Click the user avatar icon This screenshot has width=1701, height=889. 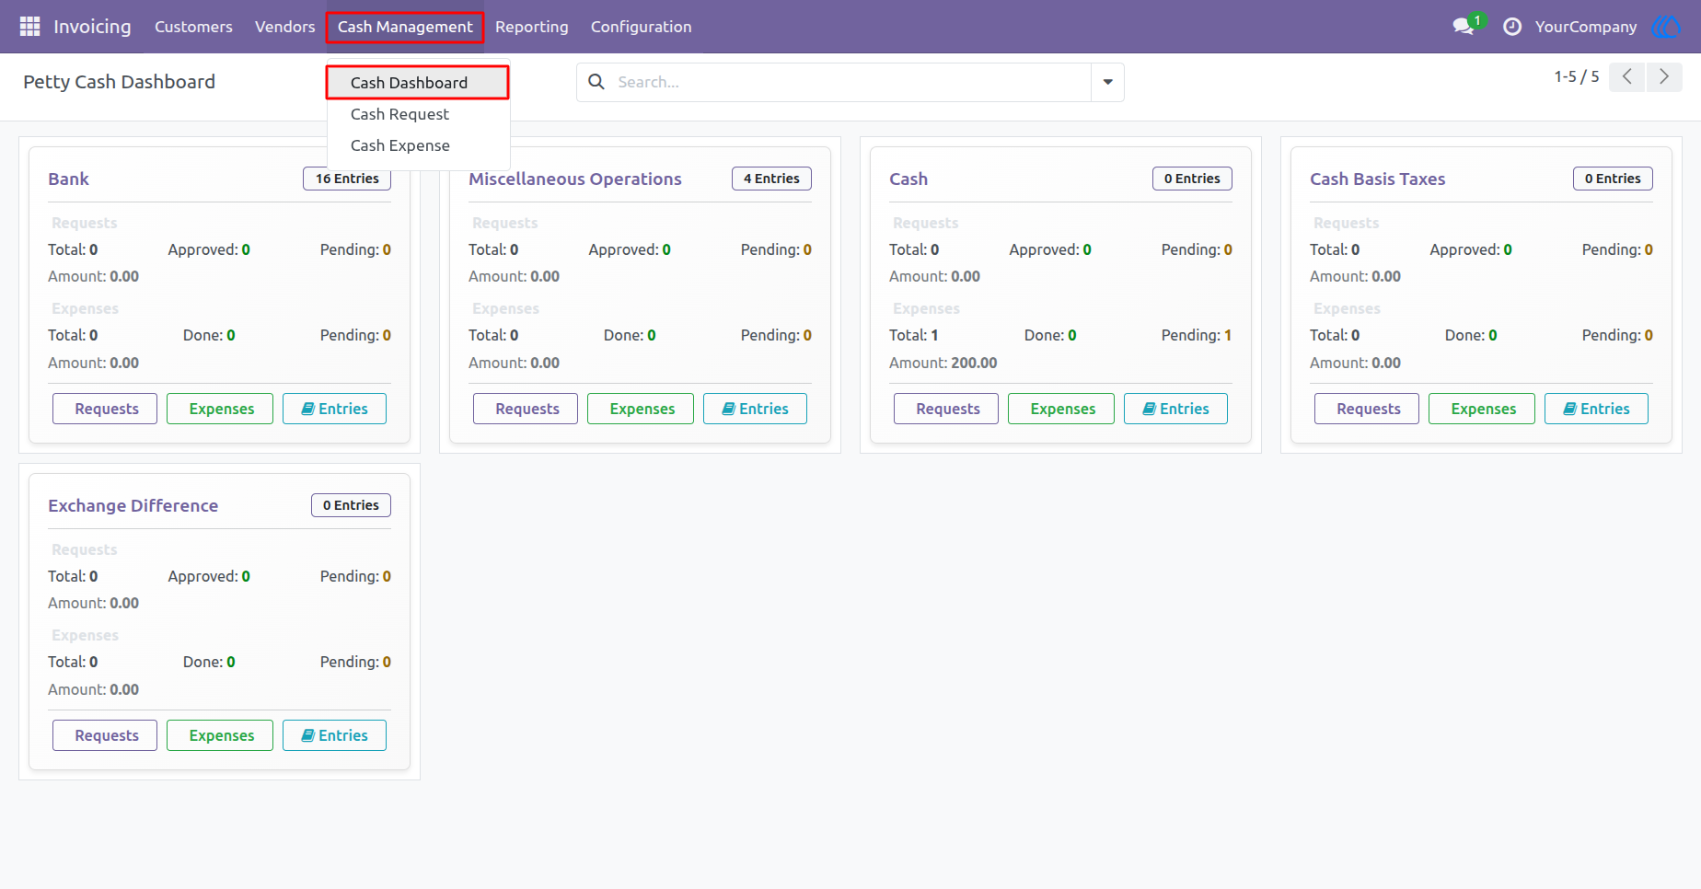tap(1667, 27)
